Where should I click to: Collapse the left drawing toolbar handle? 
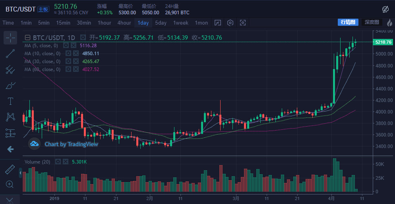pos(21,173)
